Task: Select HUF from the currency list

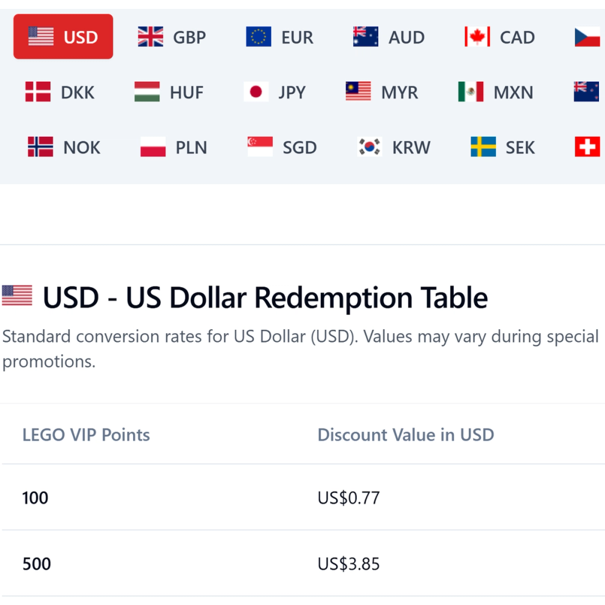Action: pos(169,92)
